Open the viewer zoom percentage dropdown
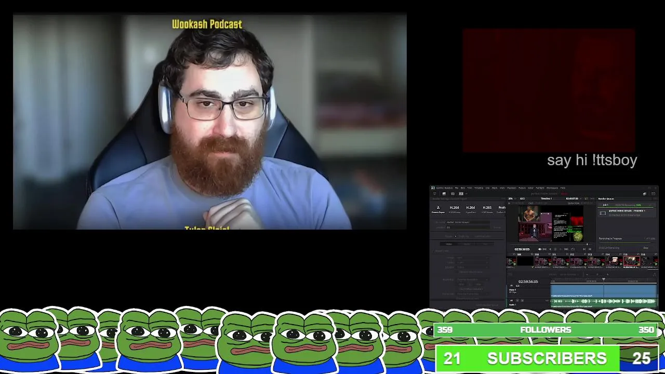Screen dimensions: 665x374 pos(513,198)
